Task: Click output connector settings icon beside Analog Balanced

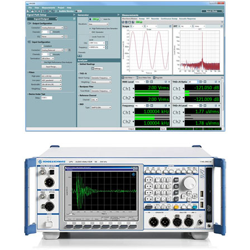Action: pyautogui.click(x=66, y=28)
